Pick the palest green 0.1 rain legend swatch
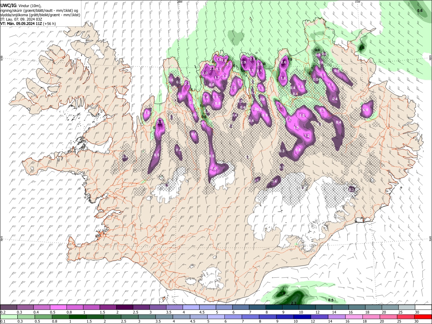The height and width of the screenshot is (324, 432). coord(8,317)
